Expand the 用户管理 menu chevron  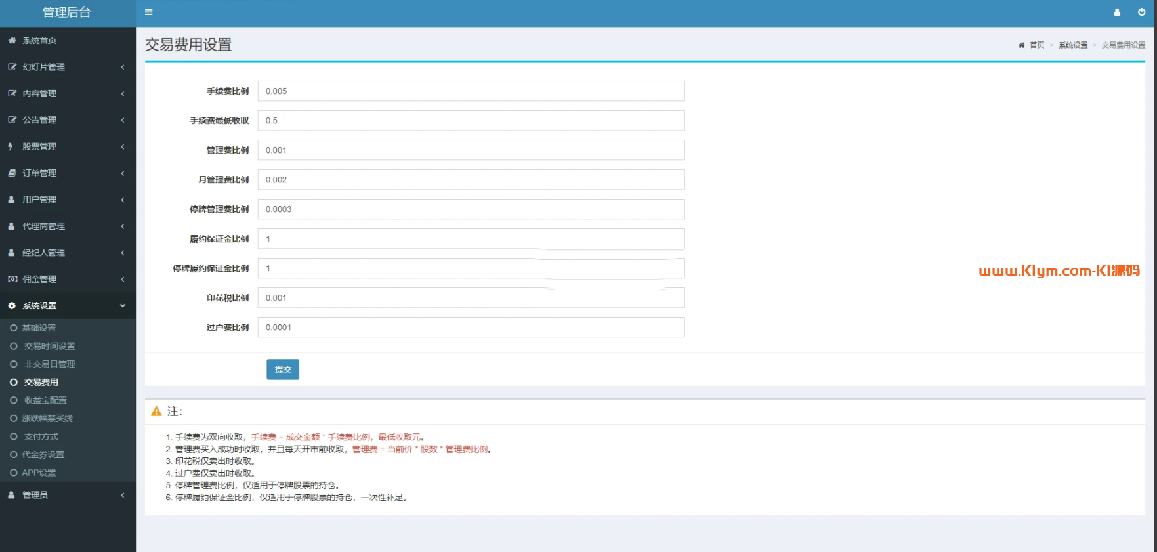click(x=123, y=200)
